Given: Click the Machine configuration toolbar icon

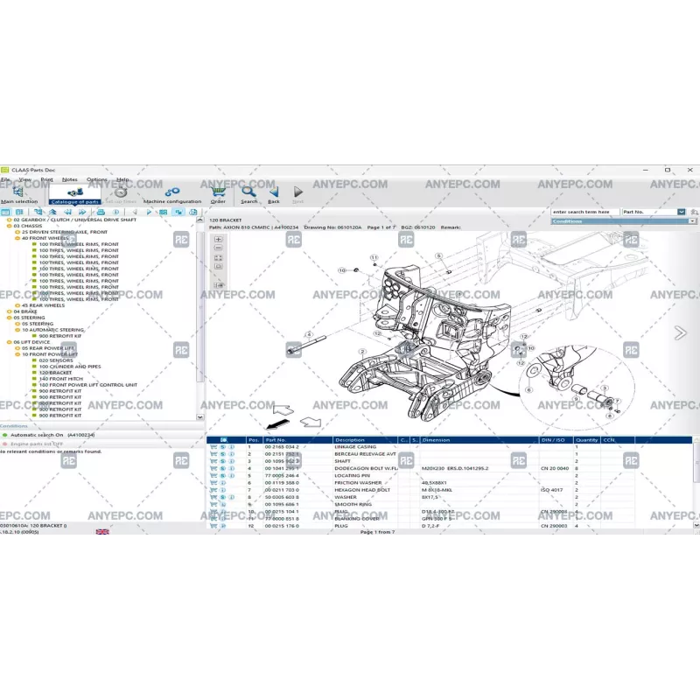Looking at the screenshot, I should click(x=172, y=194).
